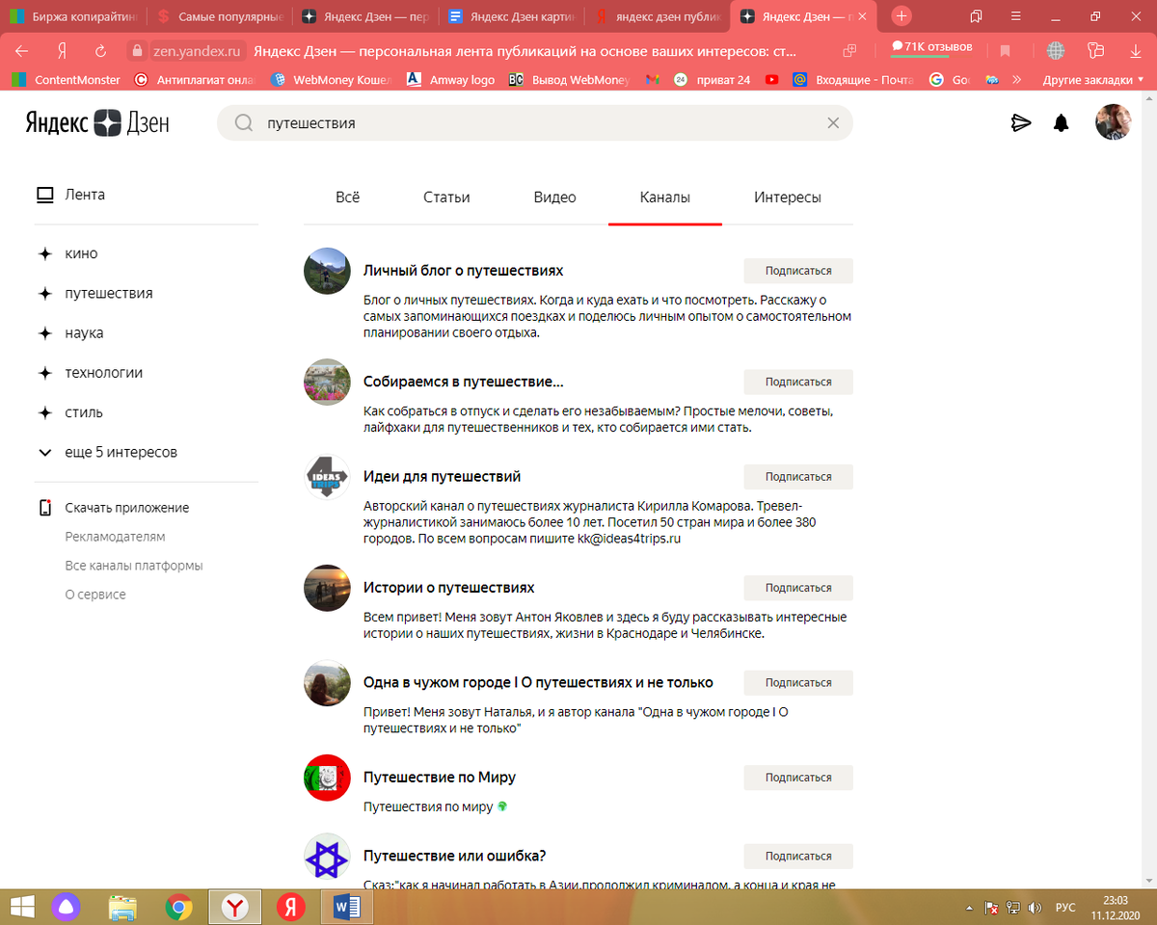Viewport: 1157px width, 925px height.
Task: Click the путешествия search input field
Action: tap(535, 122)
